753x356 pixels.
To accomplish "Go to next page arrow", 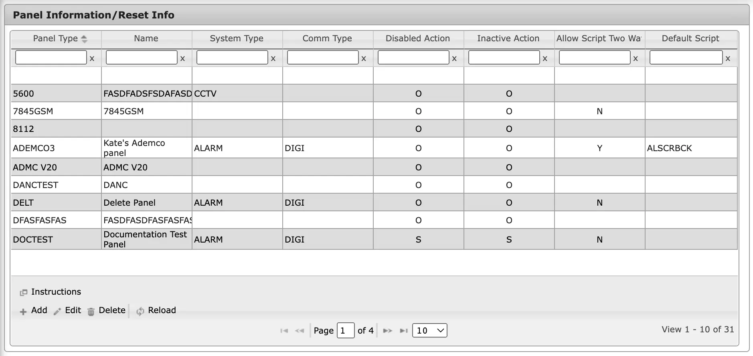I will click(388, 331).
